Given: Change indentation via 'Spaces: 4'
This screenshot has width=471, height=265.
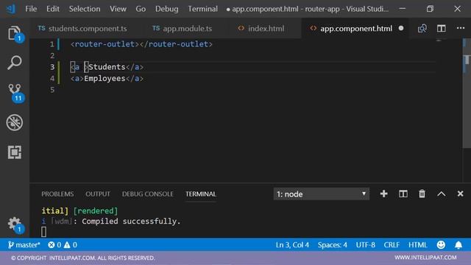Looking at the screenshot, I should pos(333,245).
